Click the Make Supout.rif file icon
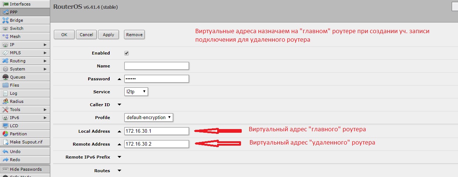The height and width of the screenshot is (177, 458). 6,142
